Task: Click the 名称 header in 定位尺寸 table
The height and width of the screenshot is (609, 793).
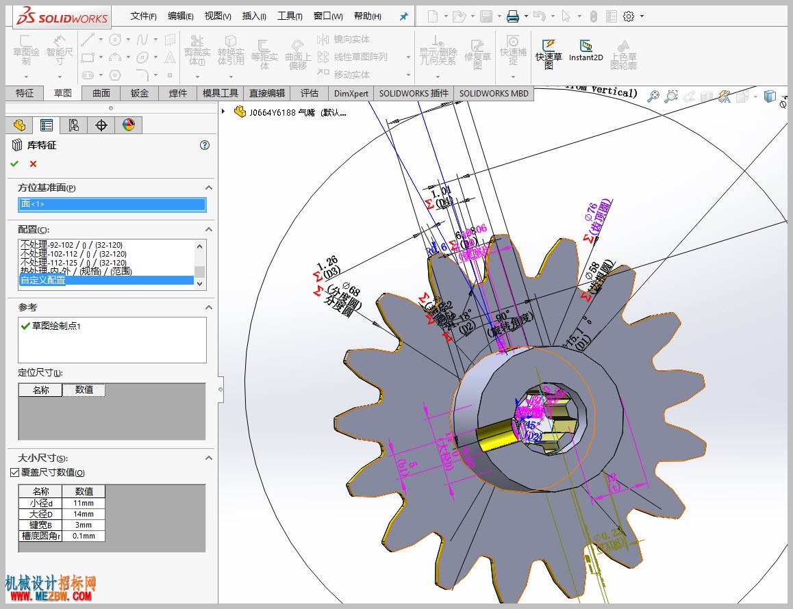Action: pyautogui.click(x=40, y=389)
